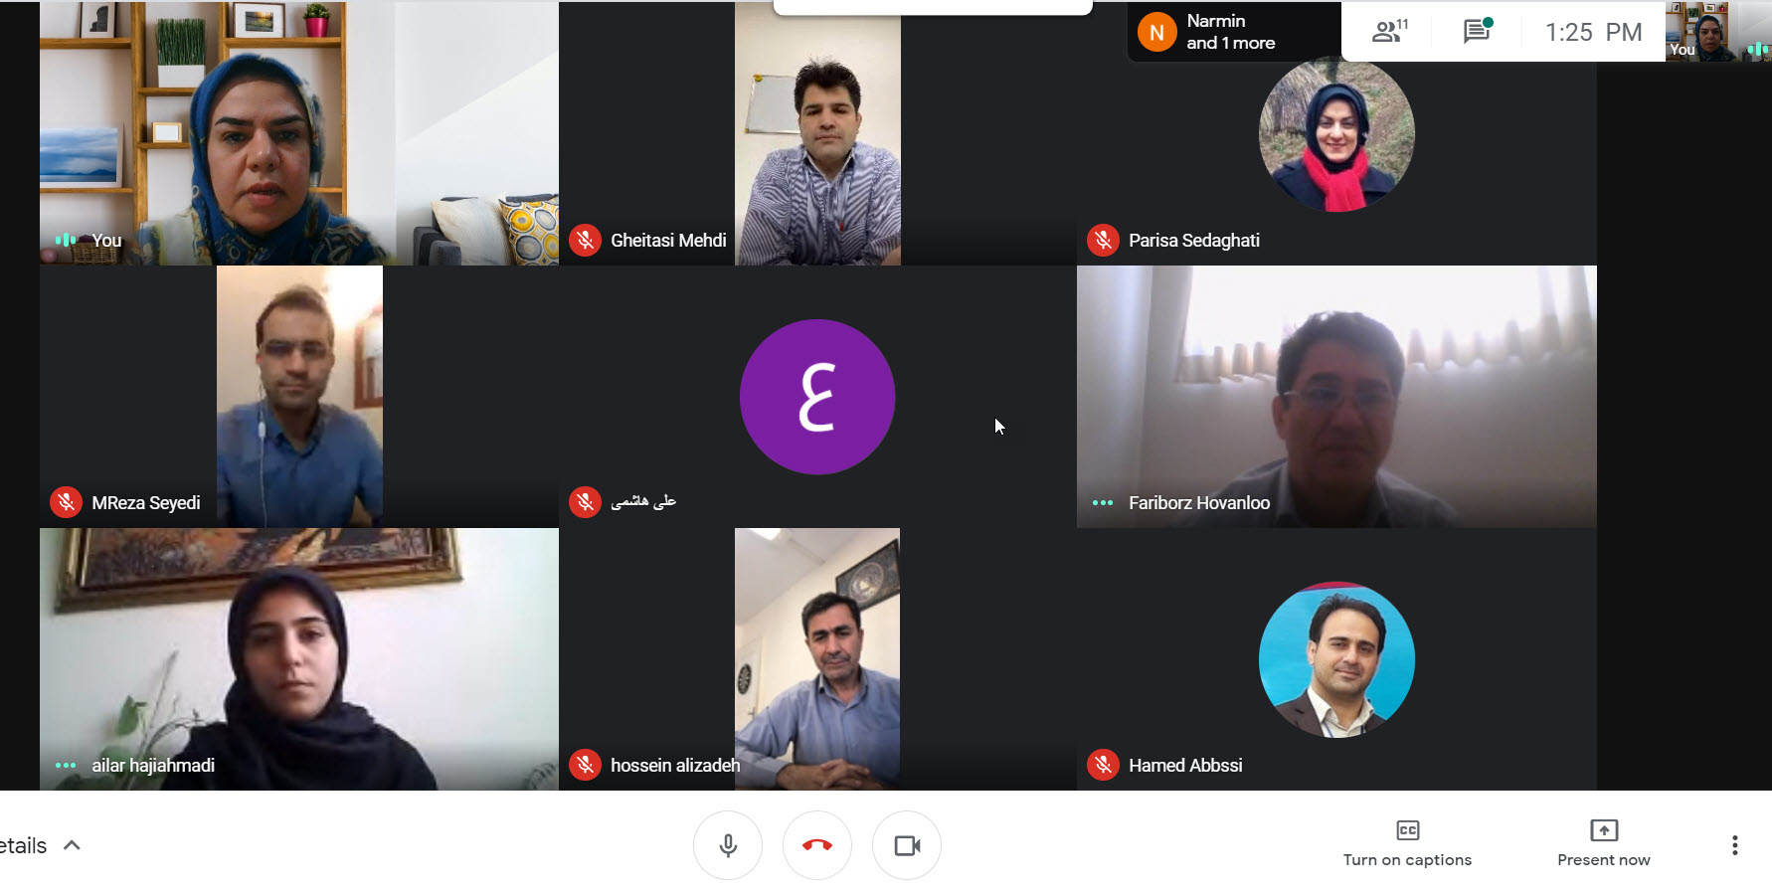The image size is (1772, 895).
Task: Select hossein alizadeh's video tile
Action: point(817,659)
